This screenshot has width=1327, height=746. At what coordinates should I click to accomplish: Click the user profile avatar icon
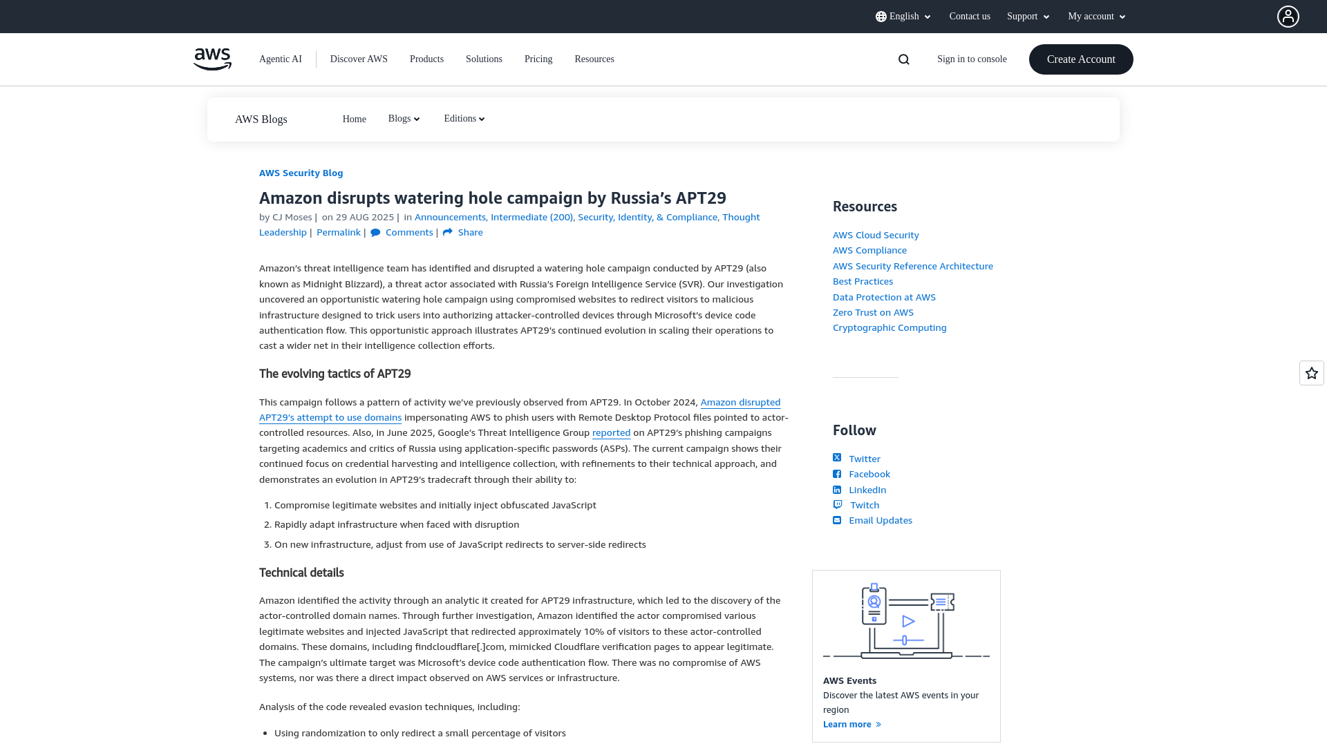tap(1288, 17)
